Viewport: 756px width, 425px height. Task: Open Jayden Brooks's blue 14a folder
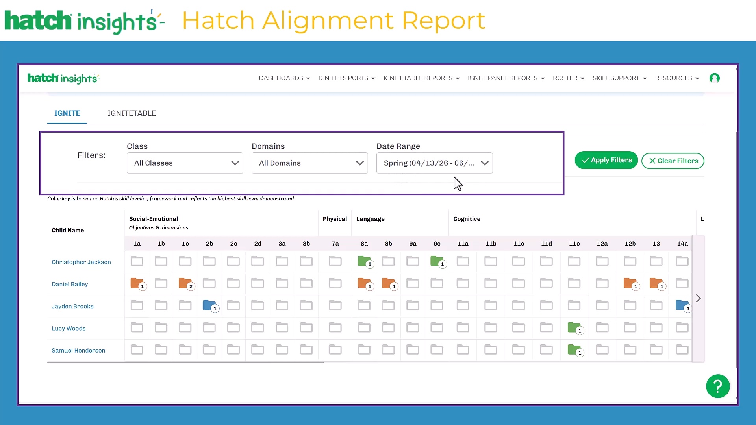coord(683,305)
